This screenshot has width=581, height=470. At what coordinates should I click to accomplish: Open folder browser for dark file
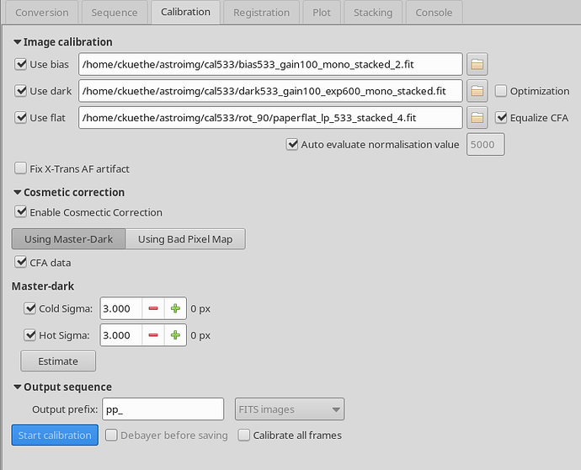pos(477,91)
